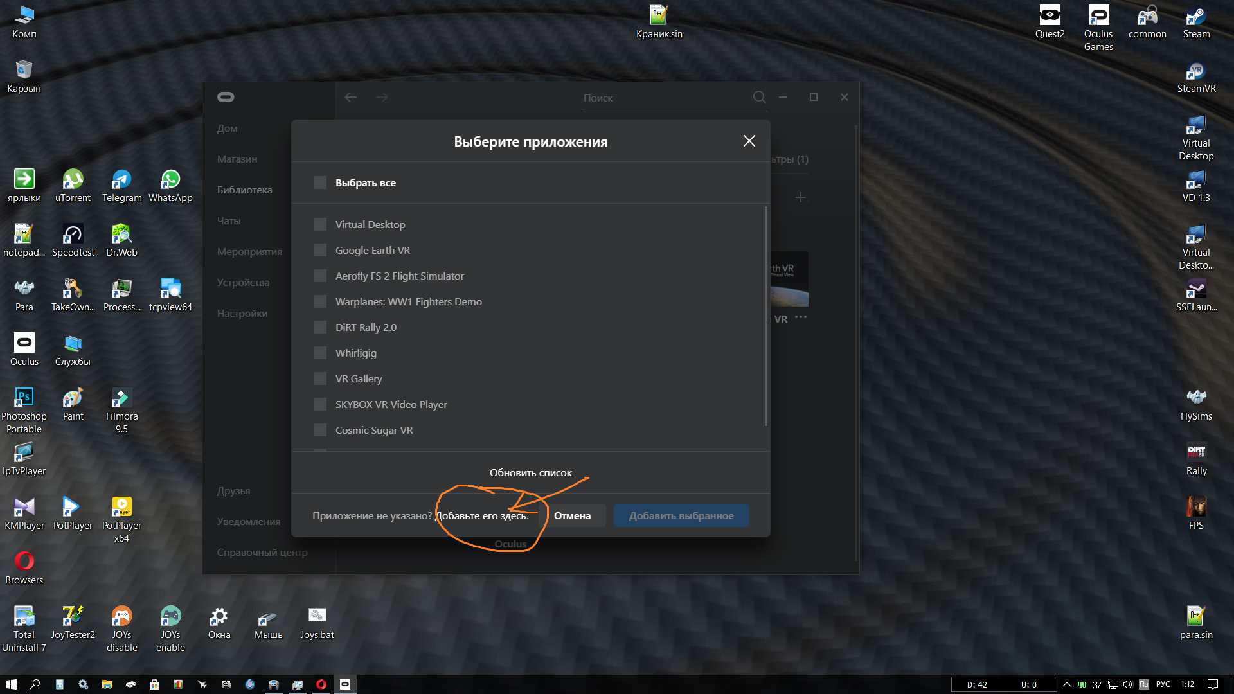
Task: Click the forward arrow in Oculus window
Action: 382,97
